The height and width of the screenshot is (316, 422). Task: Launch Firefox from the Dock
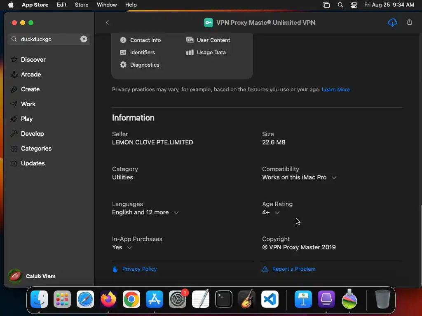tap(108, 299)
